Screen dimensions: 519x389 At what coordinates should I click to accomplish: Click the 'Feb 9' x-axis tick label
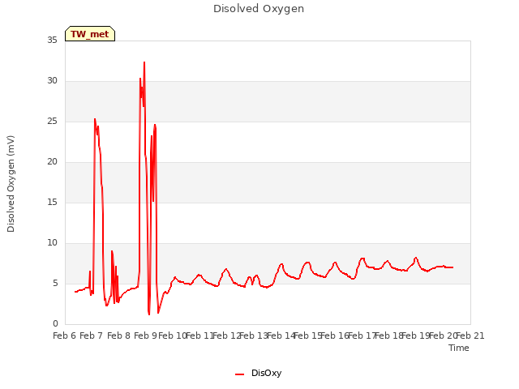[146, 336]
